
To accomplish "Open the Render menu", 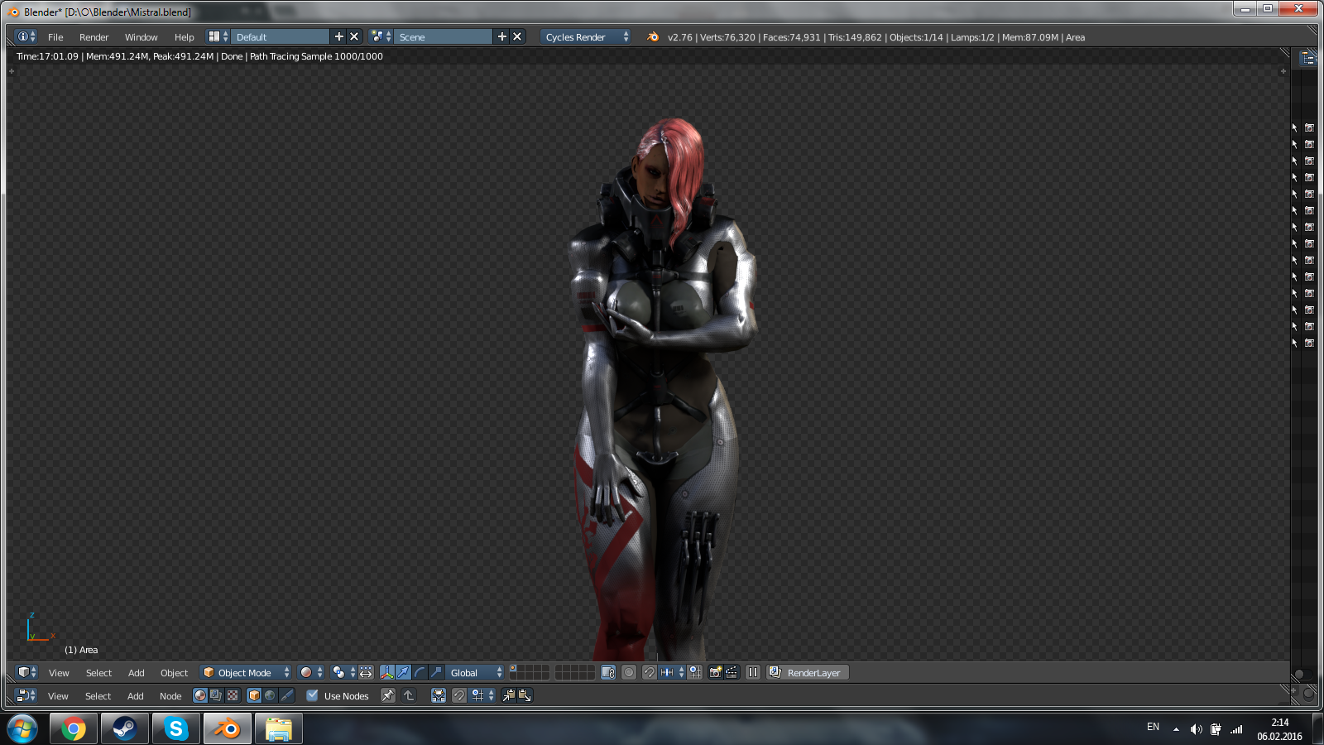I will click(94, 36).
